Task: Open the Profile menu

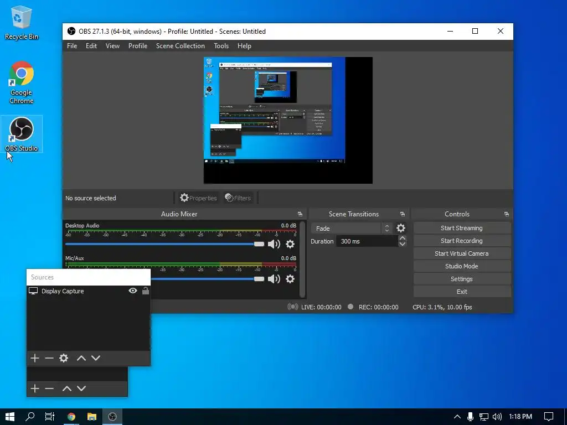Action: pos(138,46)
